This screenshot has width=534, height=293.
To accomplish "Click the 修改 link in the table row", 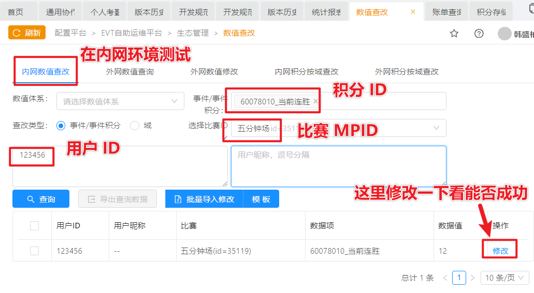I will 500,251.
